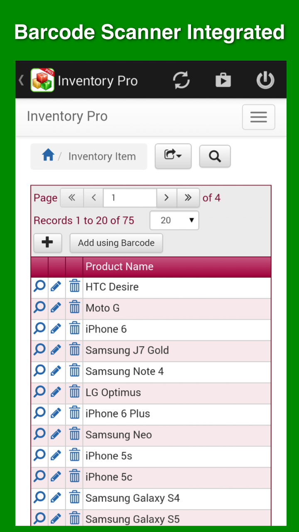Select the HTC Desire product name
299x532 pixels.
112,287
